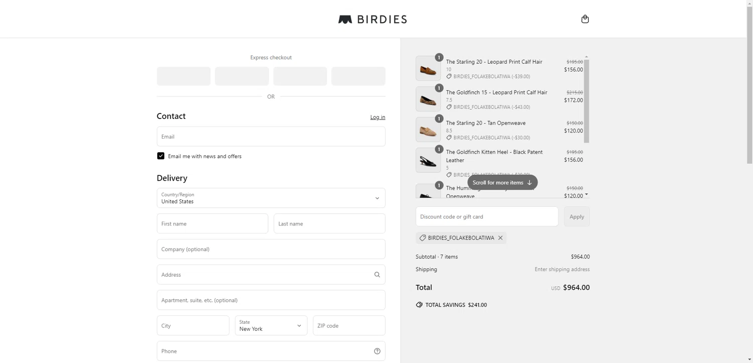Click the Apply discount button
The image size is (753, 363).
(x=577, y=216)
